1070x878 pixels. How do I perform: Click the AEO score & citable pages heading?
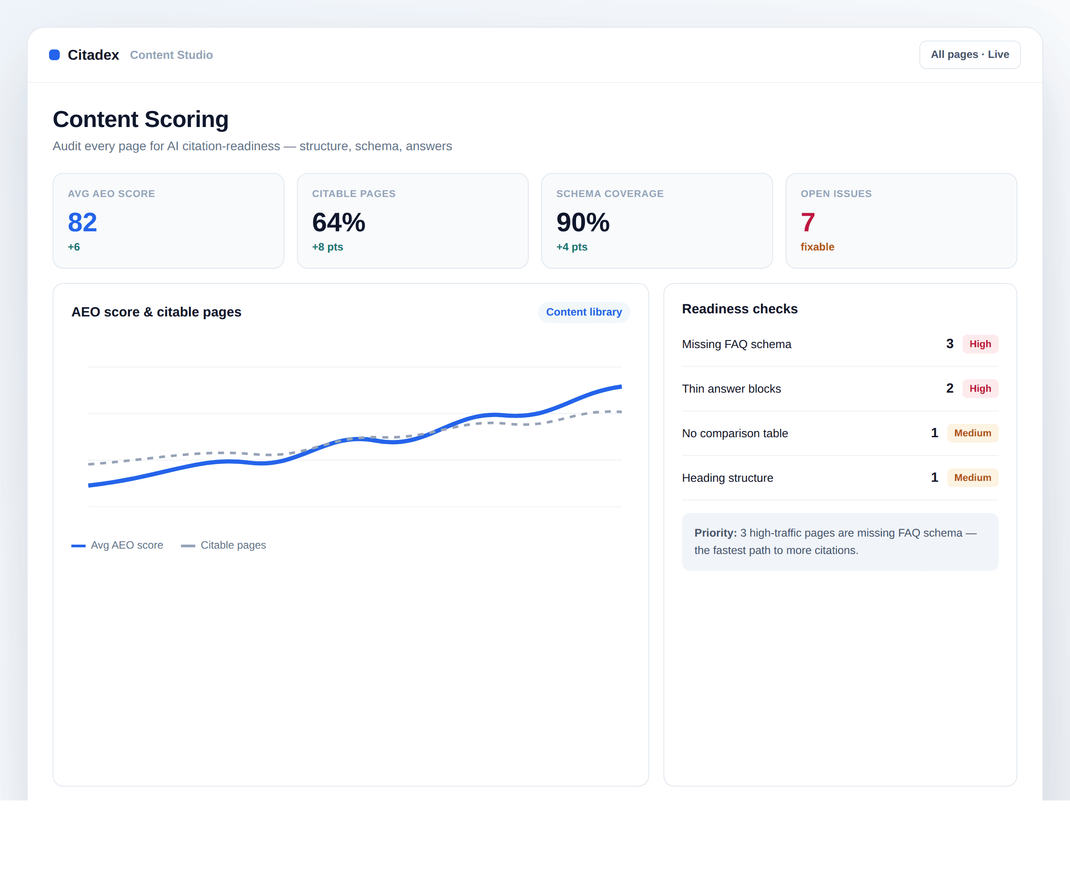point(156,312)
